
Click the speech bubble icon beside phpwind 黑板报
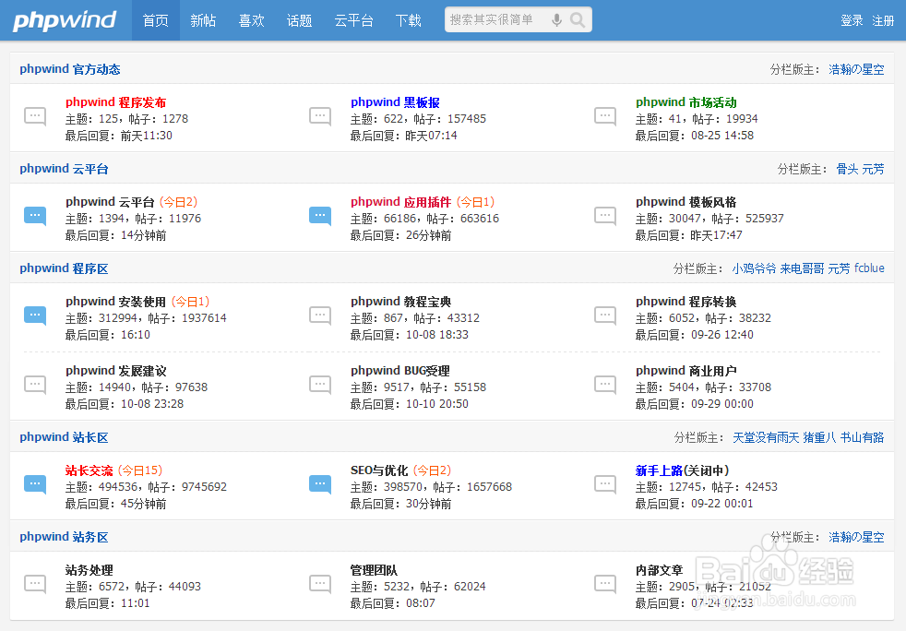click(x=320, y=116)
